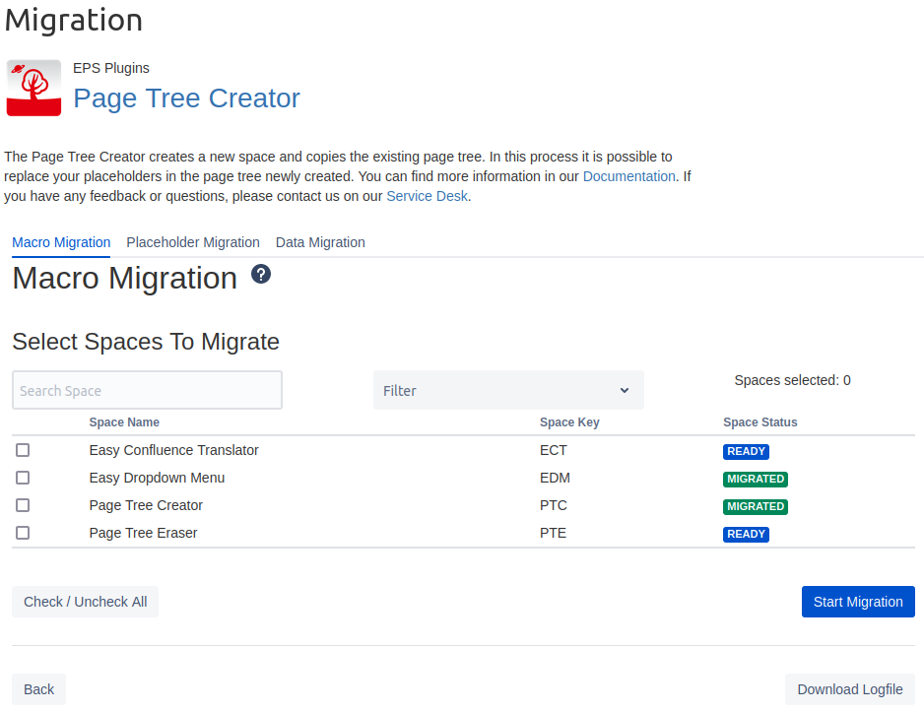Download the logfile
Viewport: 924px width, 712px height.
849,689
